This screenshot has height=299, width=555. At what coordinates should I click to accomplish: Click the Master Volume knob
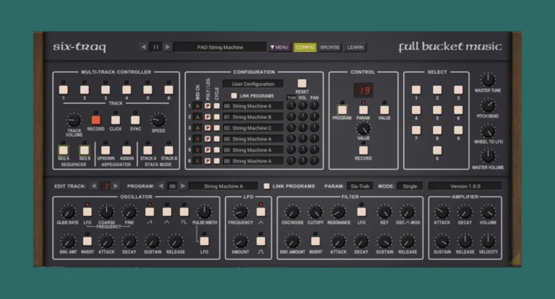click(488, 156)
